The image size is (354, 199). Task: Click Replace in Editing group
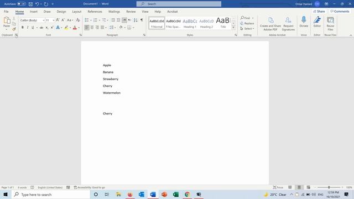click(247, 23)
